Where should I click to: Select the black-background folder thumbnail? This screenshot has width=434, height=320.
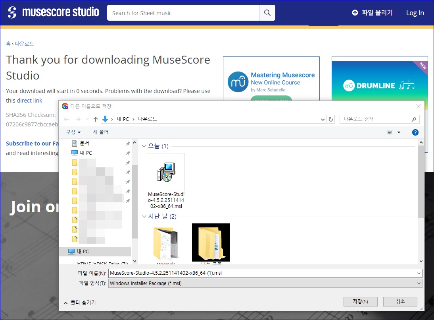[x=211, y=242]
